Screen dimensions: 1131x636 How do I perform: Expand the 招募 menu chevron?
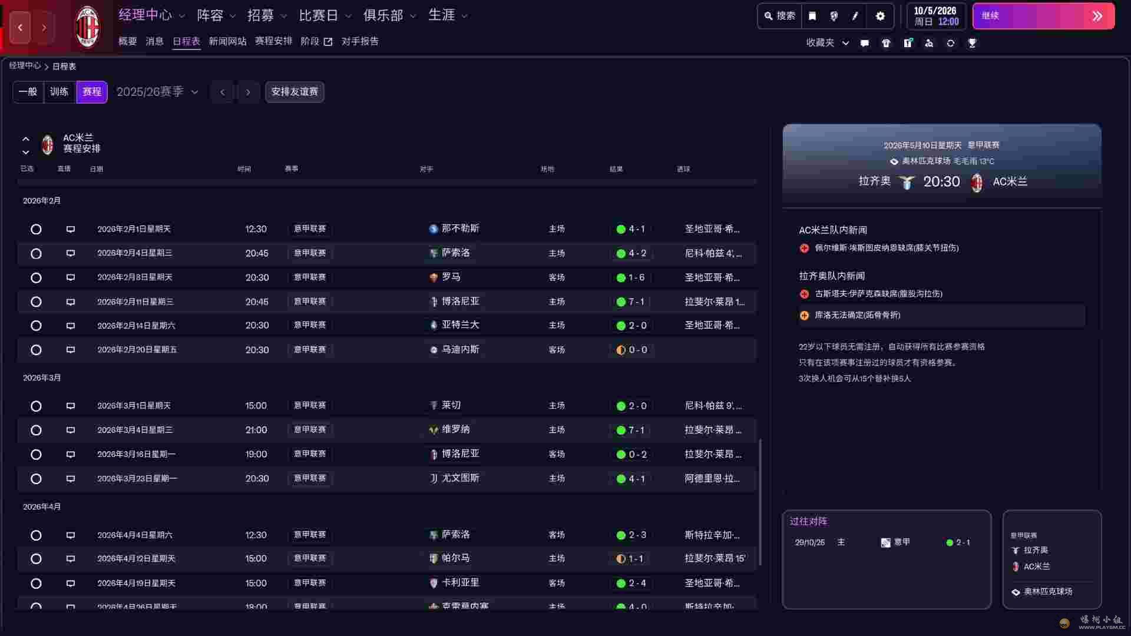tap(284, 16)
